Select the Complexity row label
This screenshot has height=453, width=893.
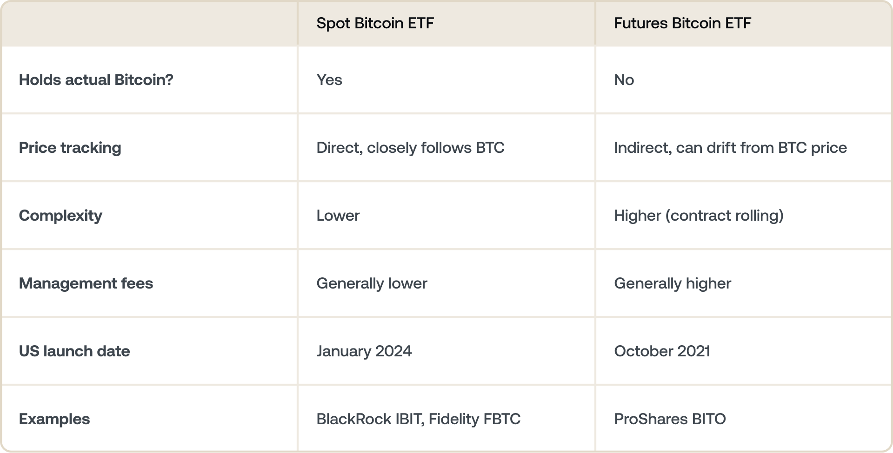(x=60, y=216)
